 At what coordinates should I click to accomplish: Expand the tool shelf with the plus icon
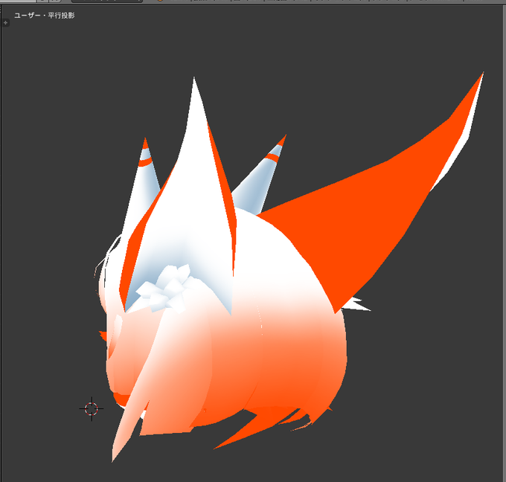click(5, 22)
